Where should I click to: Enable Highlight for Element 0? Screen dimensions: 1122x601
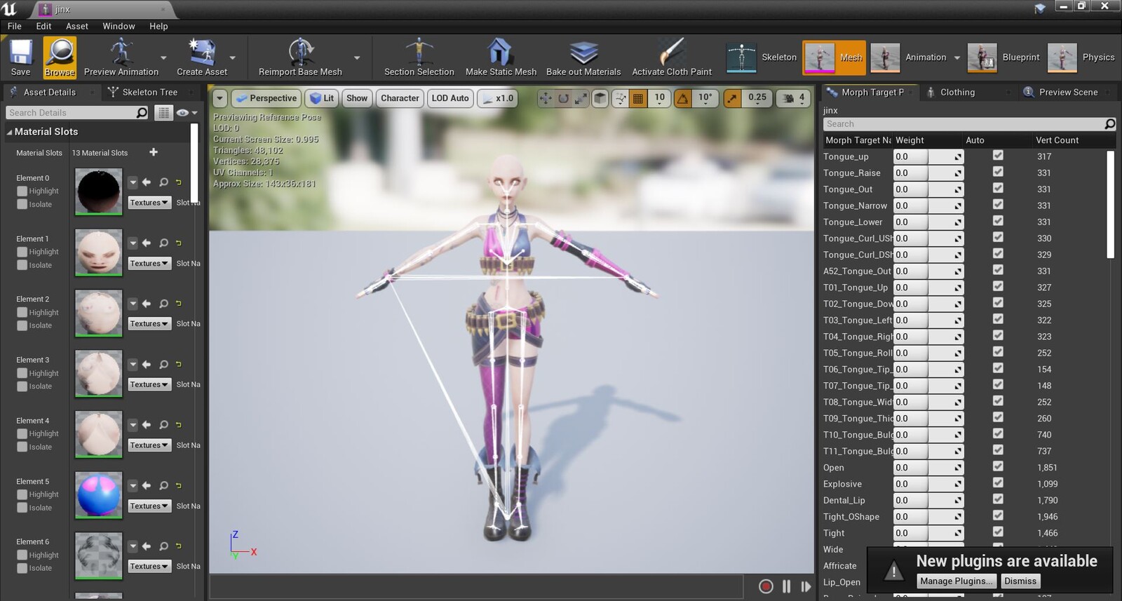pos(22,191)
